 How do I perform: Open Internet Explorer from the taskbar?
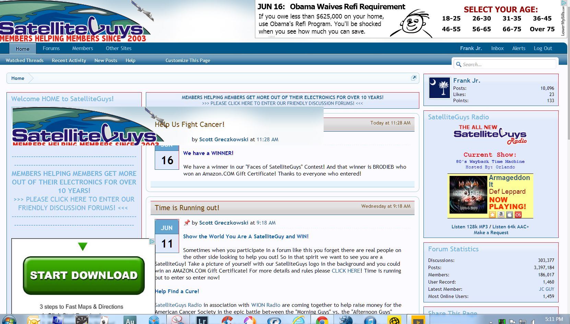[298, 320]
